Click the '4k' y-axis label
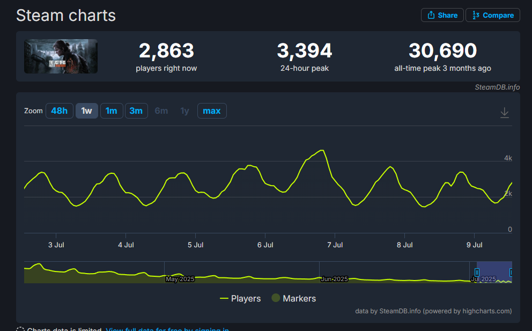 click(x=508, y=158)
